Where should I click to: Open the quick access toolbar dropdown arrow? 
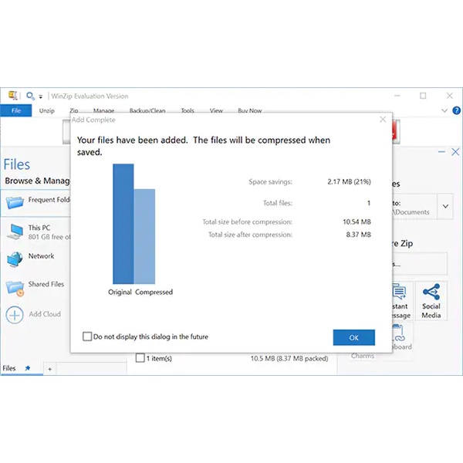click(x=41, y=96)
